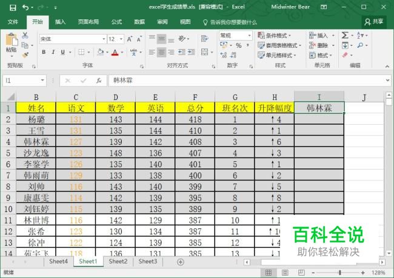Center text horizontally

[162, 52]
